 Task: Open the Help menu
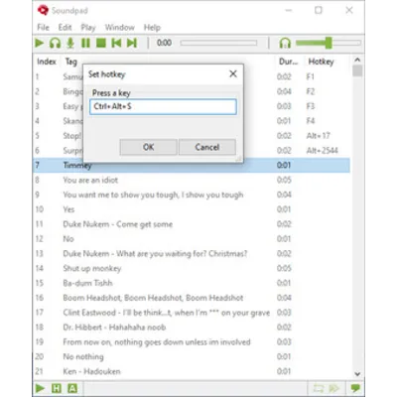coord(152,28)
